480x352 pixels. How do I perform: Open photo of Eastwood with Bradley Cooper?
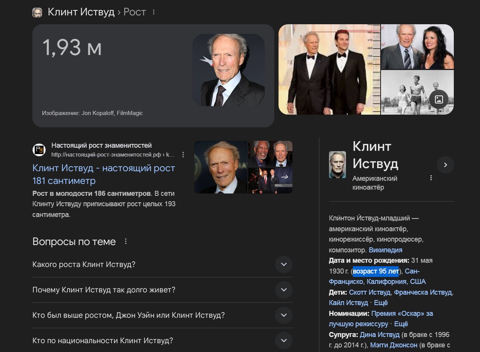[329, 70]
